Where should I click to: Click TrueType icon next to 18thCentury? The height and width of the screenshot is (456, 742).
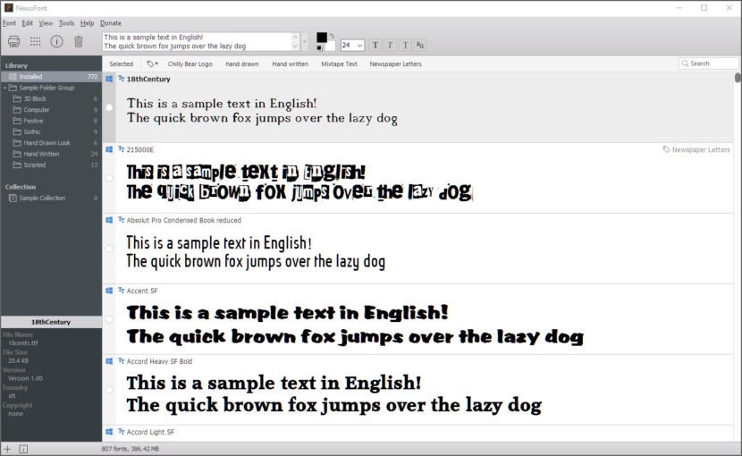122,79
